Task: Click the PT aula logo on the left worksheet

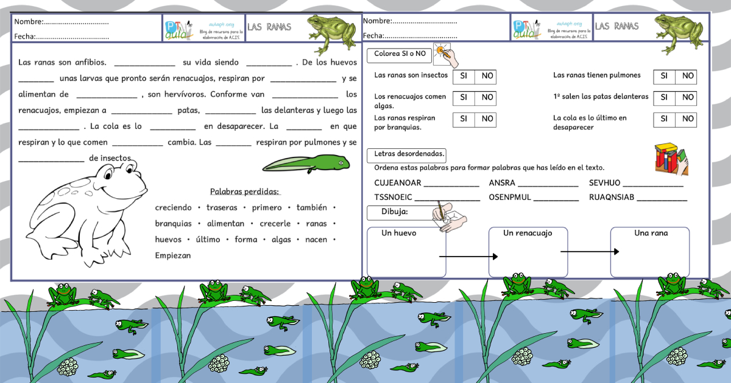Action: pyautogui.click(x=180, y=29)
